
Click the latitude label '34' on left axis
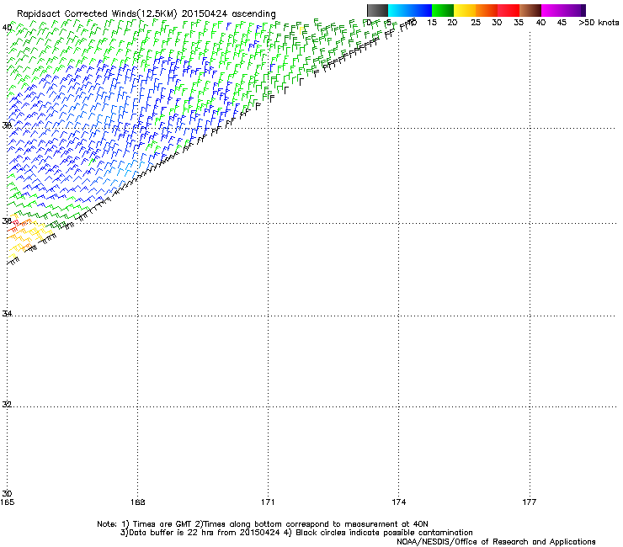[7, 313]
